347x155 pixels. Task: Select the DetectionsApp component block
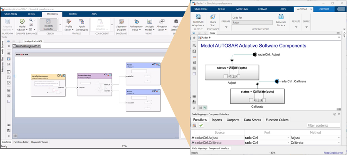pos(94,84)
